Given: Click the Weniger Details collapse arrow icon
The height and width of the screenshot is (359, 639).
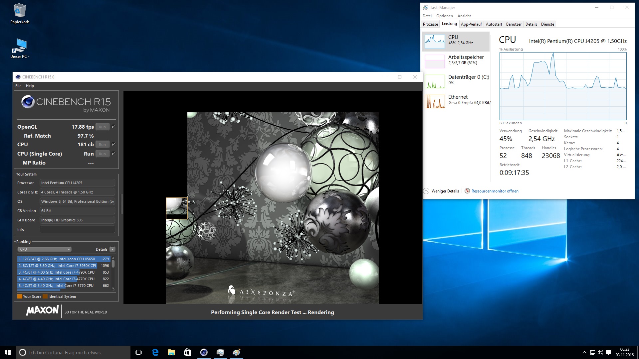Looking at the screenshot, I should coord(426,191).
